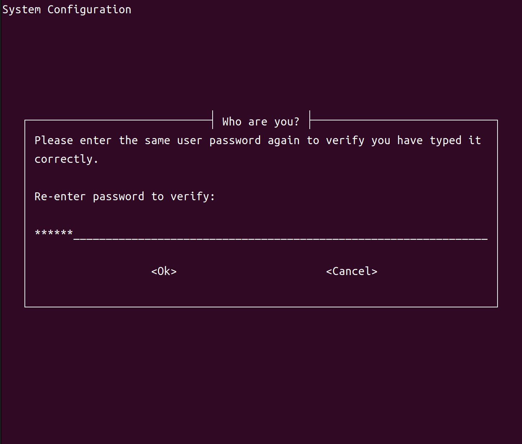Click the top-left dialog corner
The image size is (522, 444).
24,120
